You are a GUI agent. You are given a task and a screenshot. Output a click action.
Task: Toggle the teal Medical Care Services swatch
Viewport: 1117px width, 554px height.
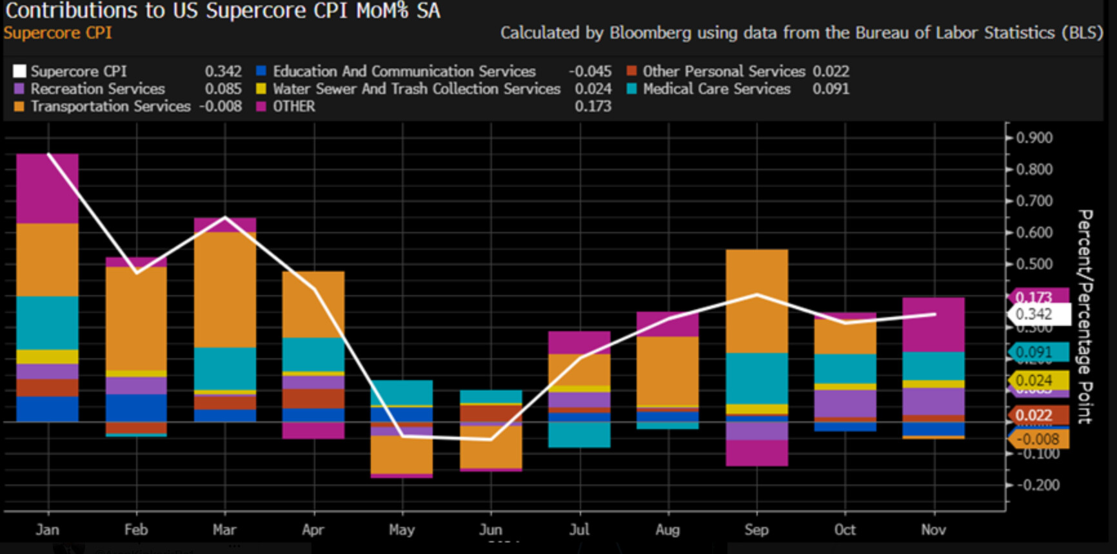[631, 89]
